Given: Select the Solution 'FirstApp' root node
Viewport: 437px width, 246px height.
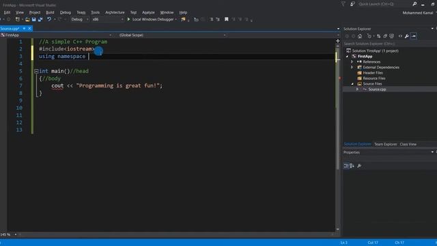Looking at the screenshot, I should [x=375, y=51].
